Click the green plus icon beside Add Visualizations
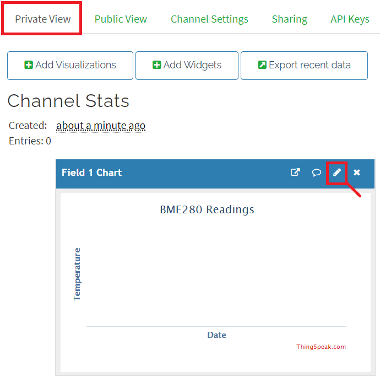This screenshot has height=382, width=380. tap(29, 65)
